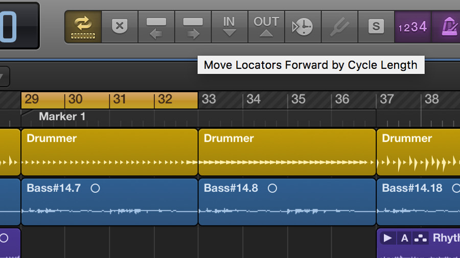Viewport: 460px width, 258px height.
Task: Select the Drummer region starting at bar 33
Action: (286, 152)
